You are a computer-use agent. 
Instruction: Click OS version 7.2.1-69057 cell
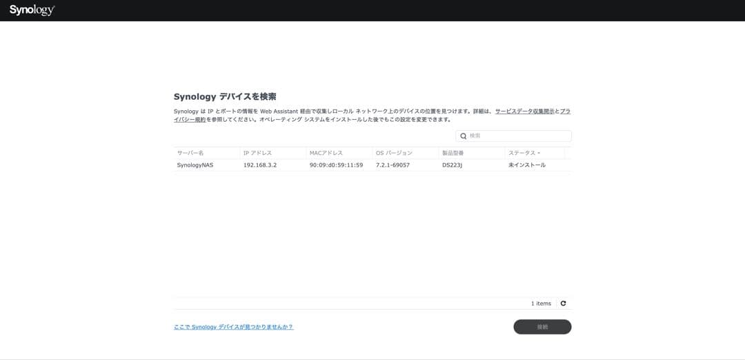tap(393, 165)
